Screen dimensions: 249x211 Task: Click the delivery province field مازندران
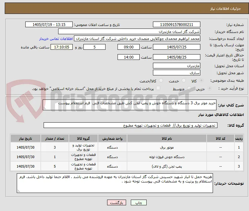177,66
